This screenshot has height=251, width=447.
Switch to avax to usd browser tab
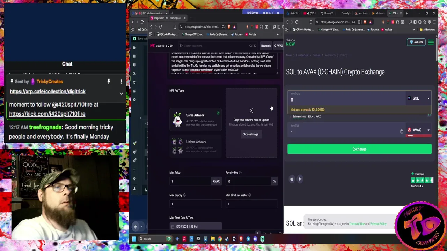(361, 13)
